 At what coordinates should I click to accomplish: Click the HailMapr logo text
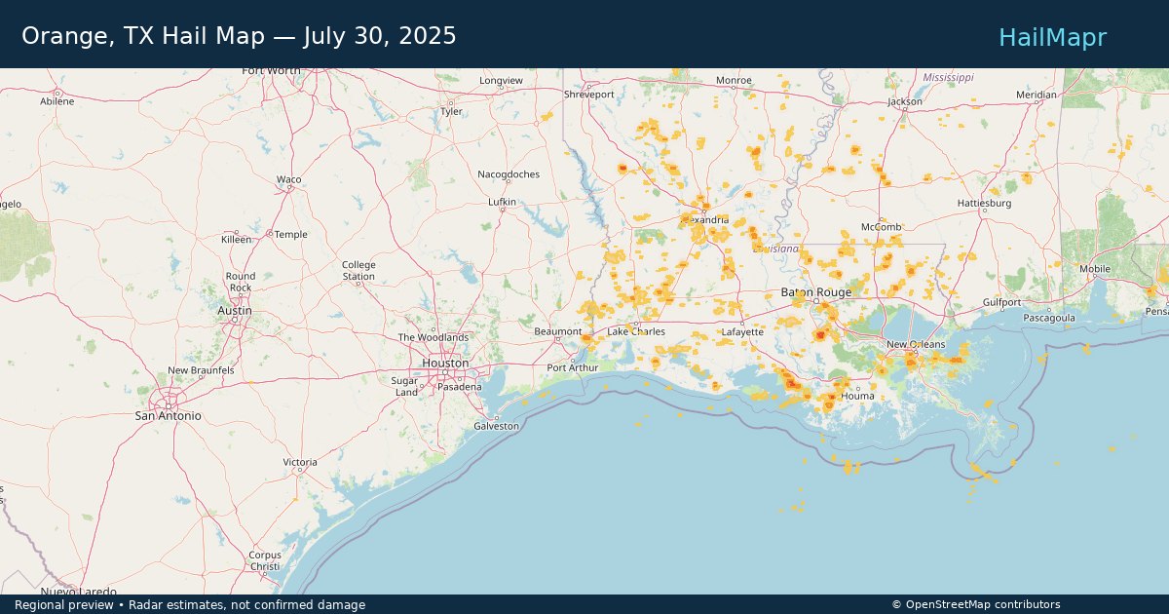click(1052, 37)
